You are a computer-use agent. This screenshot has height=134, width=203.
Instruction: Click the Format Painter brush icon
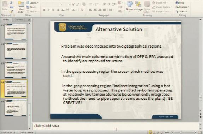pos(11,11)
